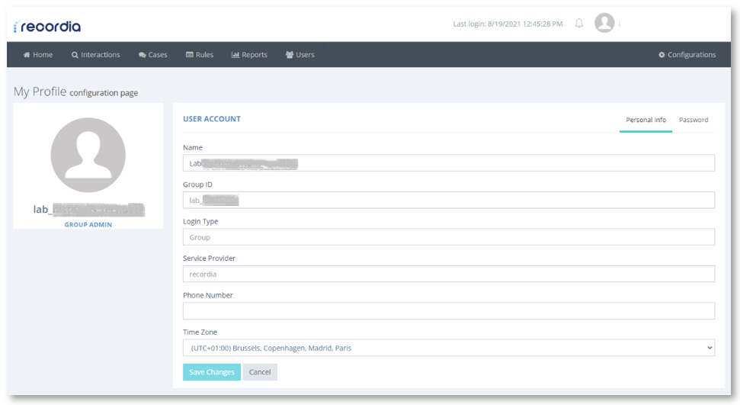Navigate to the Rules page

[x=200, y=55]
